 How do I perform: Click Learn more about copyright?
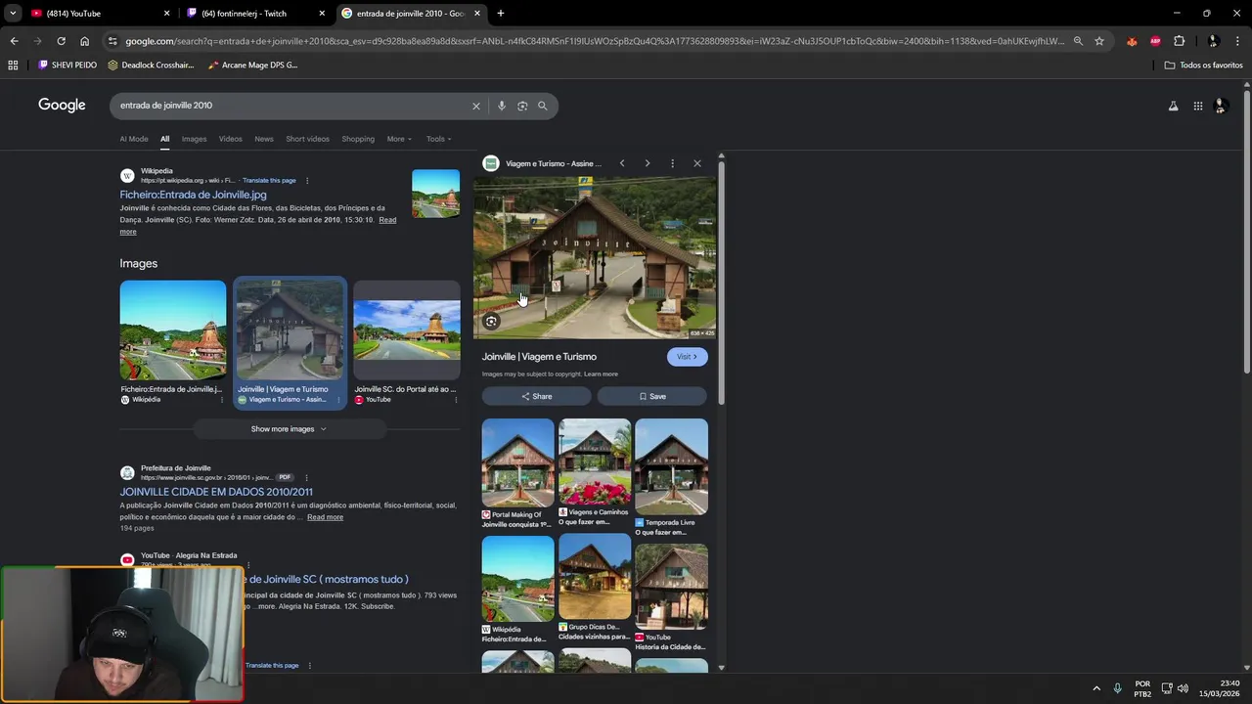(601, 374)
